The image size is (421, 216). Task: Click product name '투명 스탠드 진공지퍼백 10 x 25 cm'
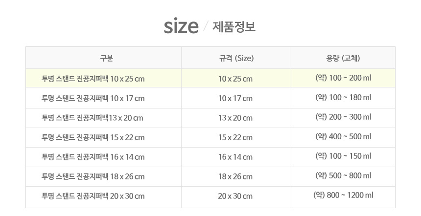tap(94, 79)
